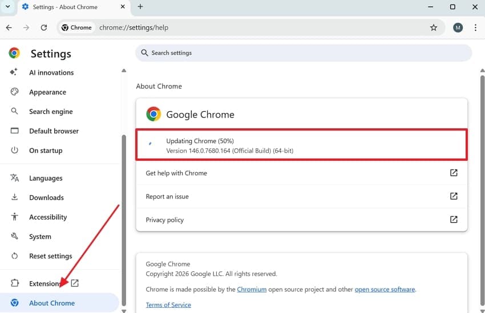Select the Settings - About Chrome tab

coord(74,7)
